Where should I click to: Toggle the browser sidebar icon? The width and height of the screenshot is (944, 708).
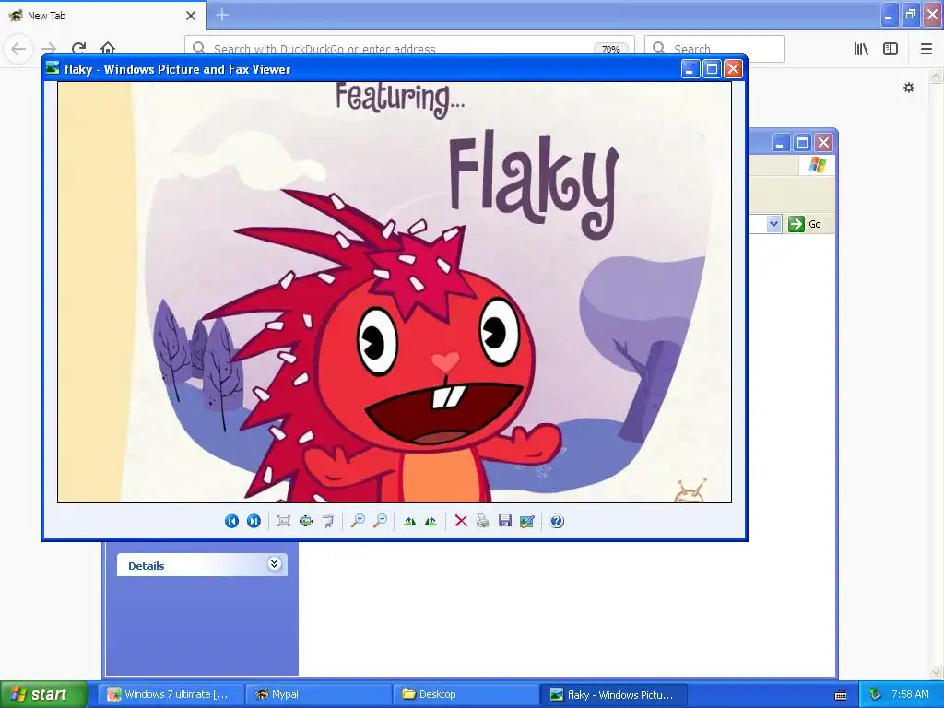click(891, 49)
